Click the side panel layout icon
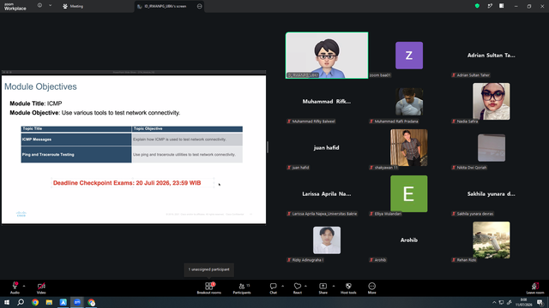Viewport: 549px width, 308px height. (502, 6)
